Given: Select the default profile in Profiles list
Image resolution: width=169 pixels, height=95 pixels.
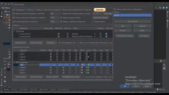Looking at the screenshot, I should [x=133, y=15].
